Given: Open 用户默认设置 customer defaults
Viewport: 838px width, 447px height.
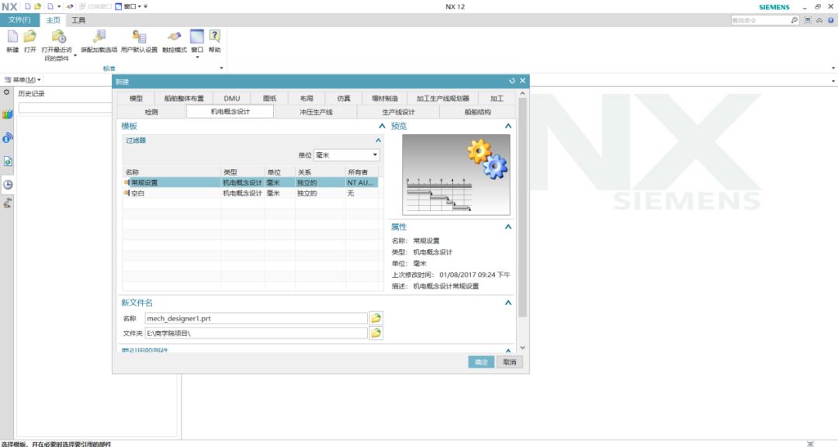Looking at the screenshot, I should pos(139,36).
